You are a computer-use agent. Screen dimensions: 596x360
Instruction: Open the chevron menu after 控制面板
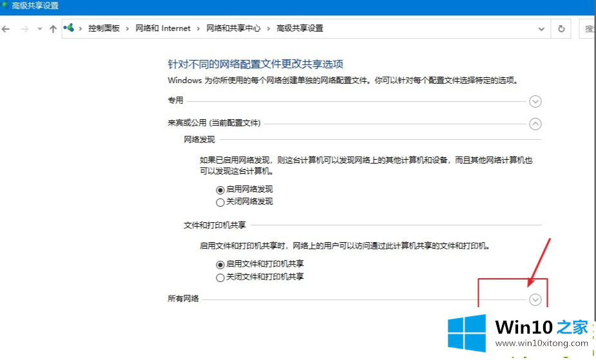[x=128, y=29]
